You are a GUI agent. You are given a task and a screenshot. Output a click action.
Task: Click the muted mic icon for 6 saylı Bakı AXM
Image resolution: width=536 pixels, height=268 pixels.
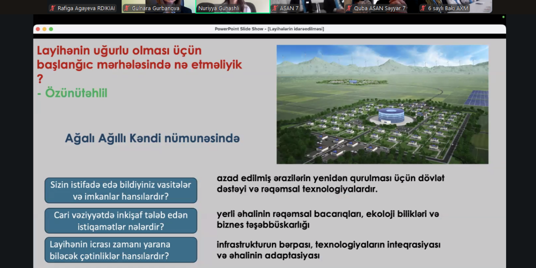point(423,8)
